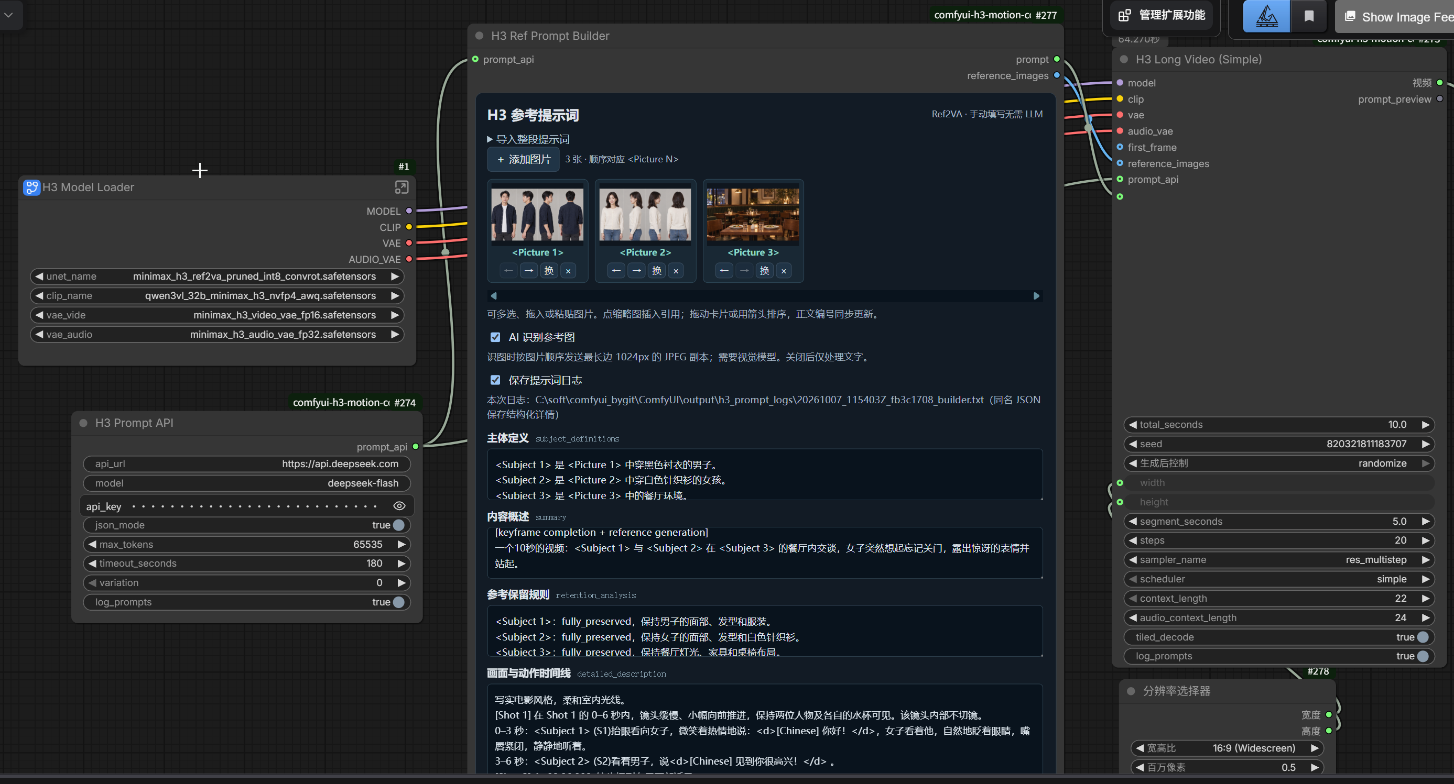
Task: Increase max_tokens with right arrow
Action: pos(402,544)
